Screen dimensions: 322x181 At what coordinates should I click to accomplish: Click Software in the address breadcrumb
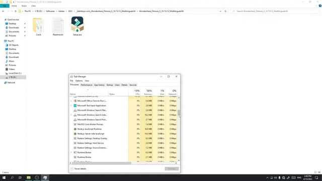(50, 11)
